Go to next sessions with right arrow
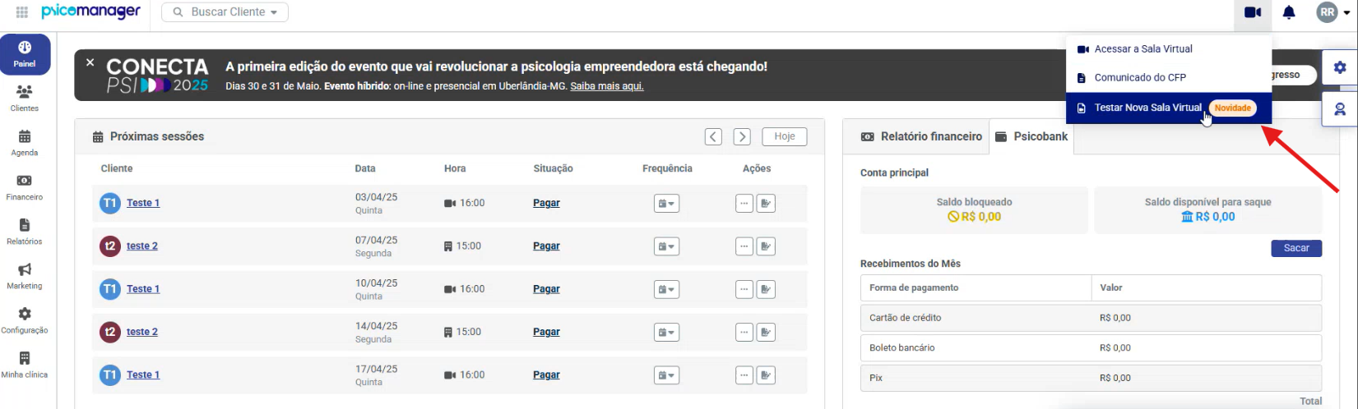1358x409 pixels. (x=742, y=136)
